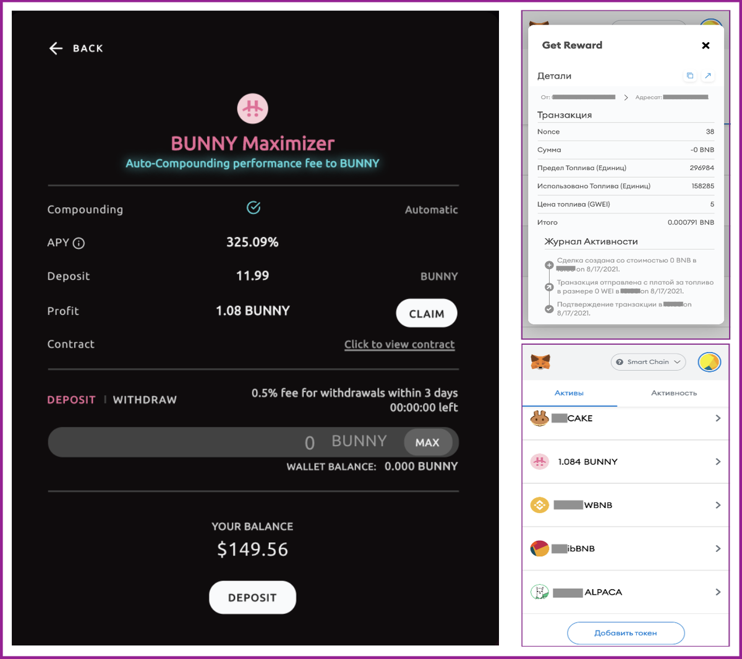Click the gas used value 158285
The image size is (742, 659).
pyautogui.click(x=702, y=186)
